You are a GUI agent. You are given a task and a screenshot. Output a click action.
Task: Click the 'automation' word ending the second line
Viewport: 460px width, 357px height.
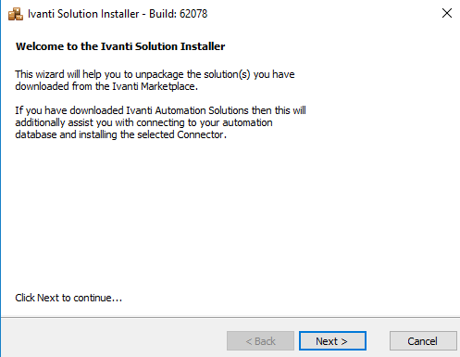(247, 122)
